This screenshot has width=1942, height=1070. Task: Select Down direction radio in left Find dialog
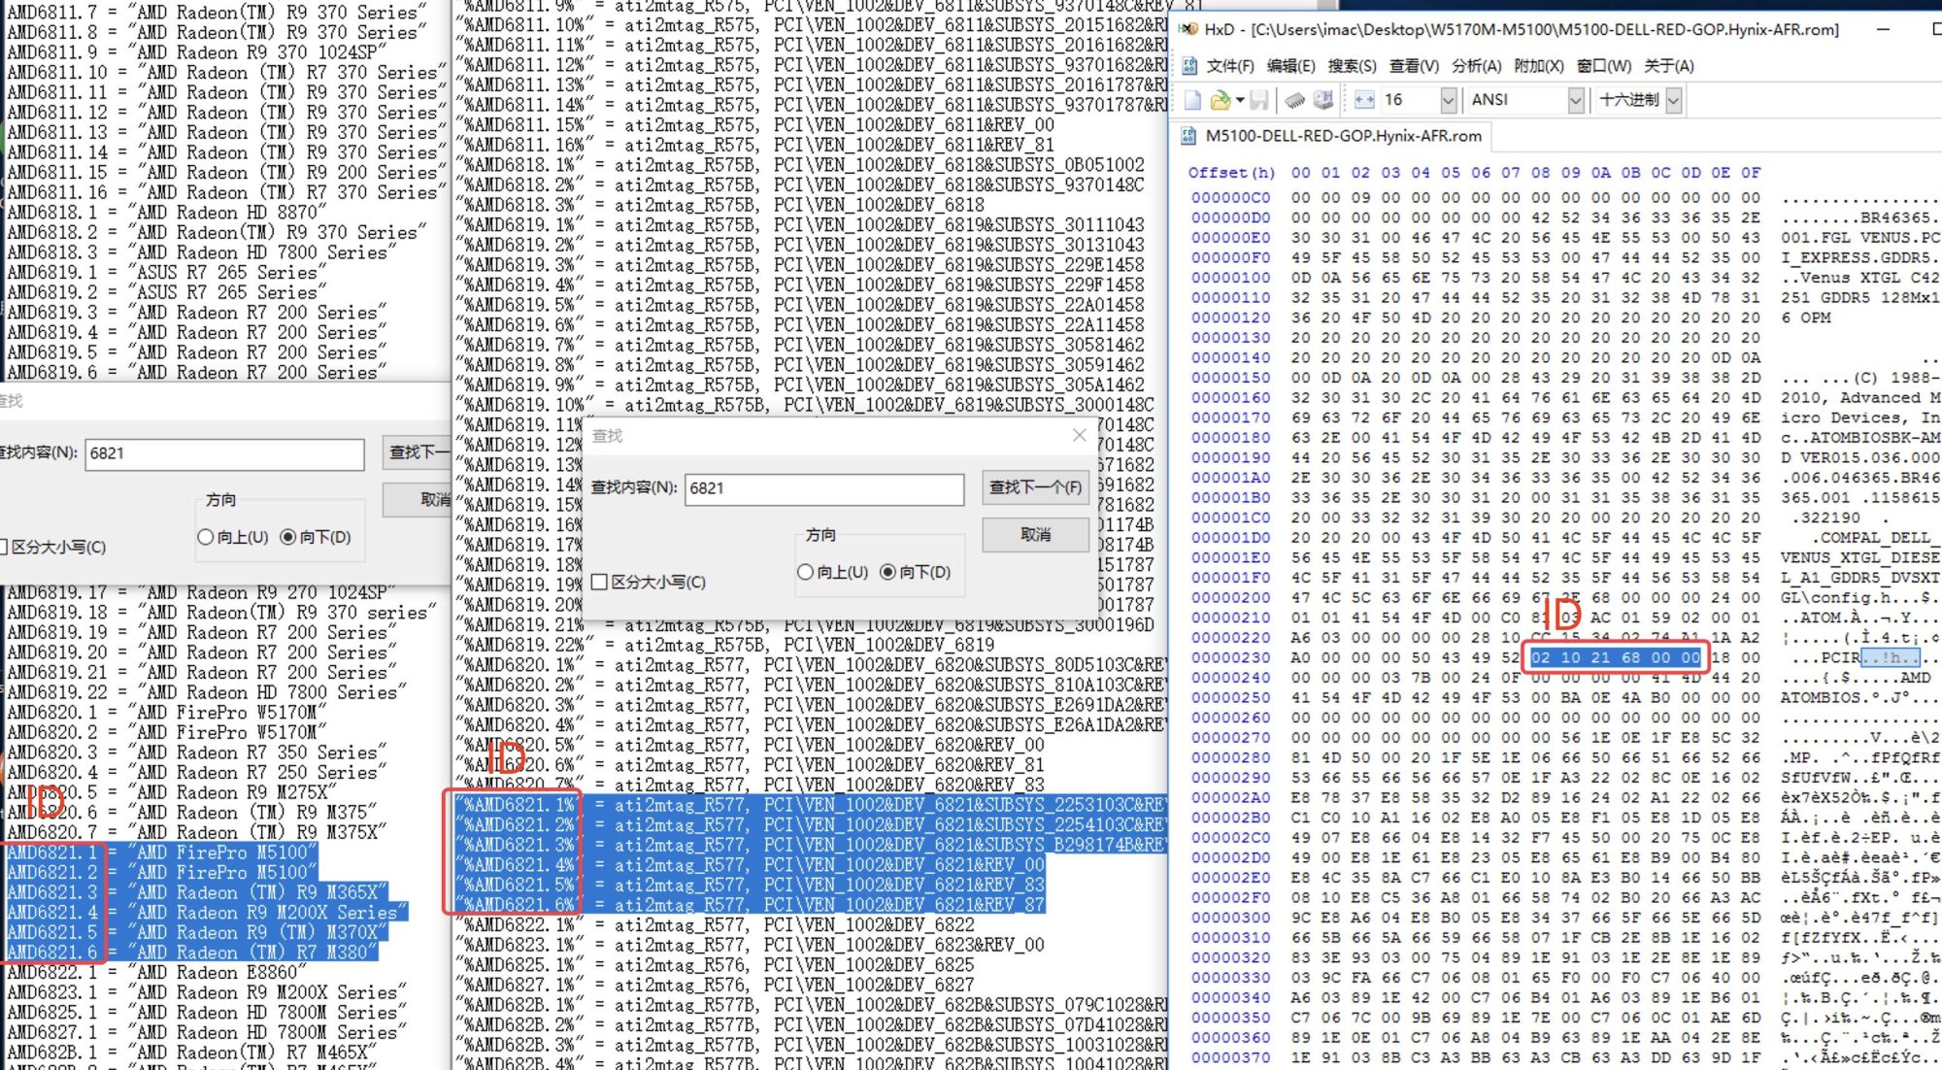(288, 537)
